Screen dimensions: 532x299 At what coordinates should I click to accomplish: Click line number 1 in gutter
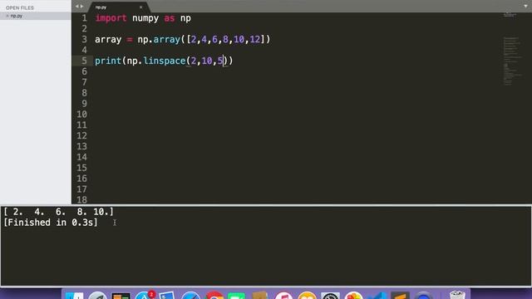pyautogui.click(x=84, y=18)
